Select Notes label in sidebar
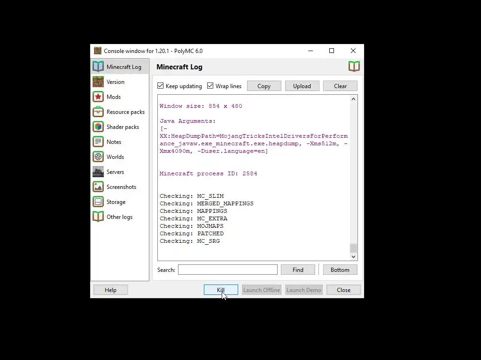481x360 pixels. (x=114, y=142)
